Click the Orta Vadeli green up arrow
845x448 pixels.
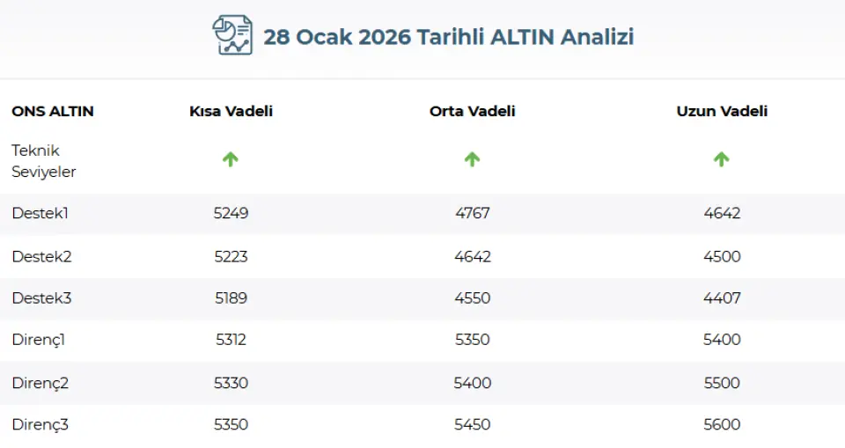[472, 159]
